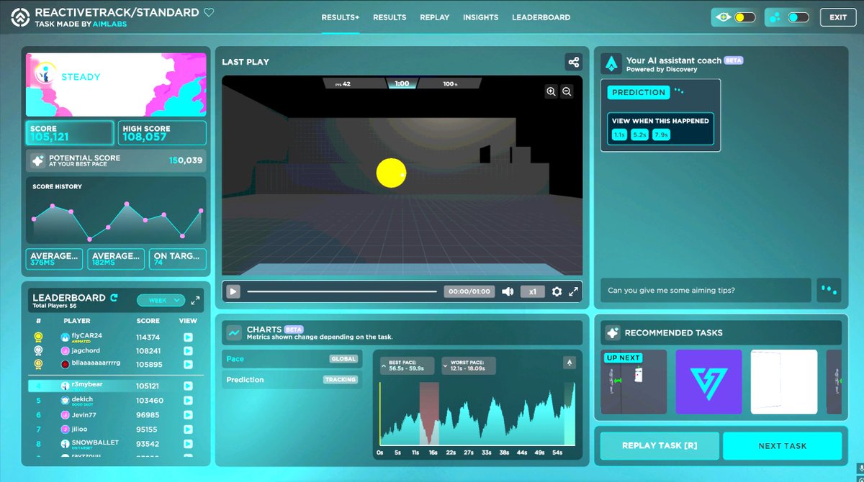This screenshot has width=864, height=482.
Task: Open the Results+ tab
Action: click(x=340, y=17)
